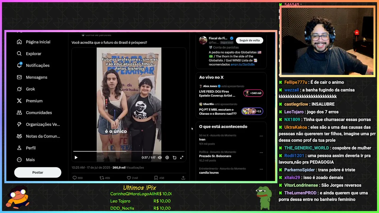The height and width of the screenshot is (213, 379).
Task: Click chat user UktraKakoa
Action: coord(296,127)
